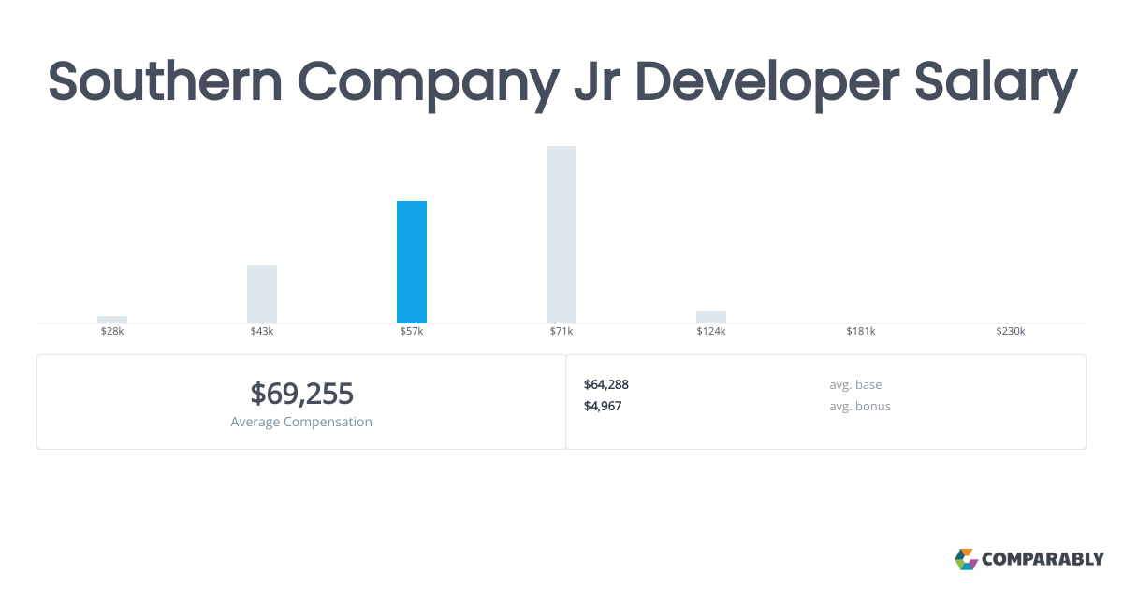
Task: Click the $69,255 average compensation figure
Action: tap(301, 394)
